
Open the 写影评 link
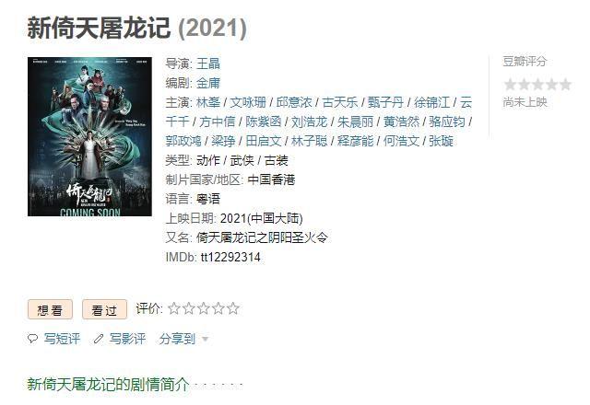coord(127,339)
